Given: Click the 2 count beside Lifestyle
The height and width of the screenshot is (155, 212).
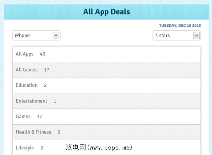Looking at the screenshot, I should click(x=42, y=148).
